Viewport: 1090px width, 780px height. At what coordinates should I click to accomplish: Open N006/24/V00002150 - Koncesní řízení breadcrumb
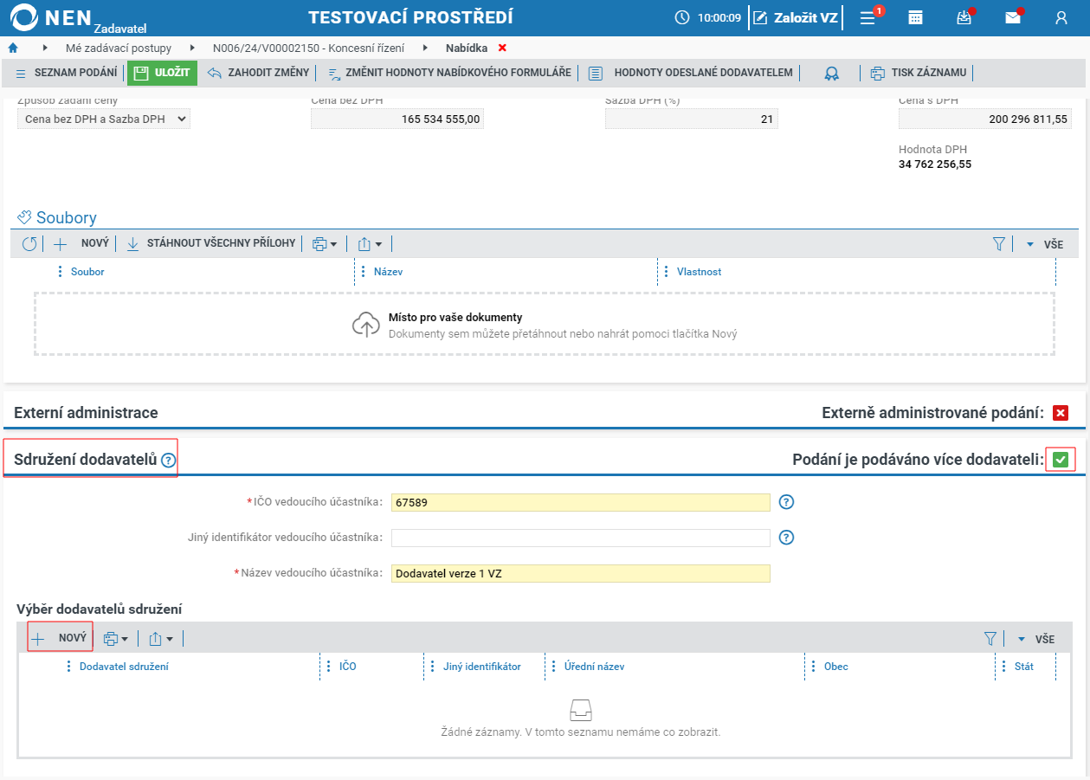pyautogui.click(x=308, y=48)
